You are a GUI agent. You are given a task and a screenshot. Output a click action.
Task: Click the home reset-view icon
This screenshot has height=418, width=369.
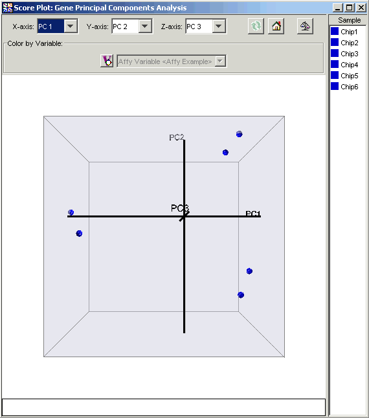pos(276,26)
